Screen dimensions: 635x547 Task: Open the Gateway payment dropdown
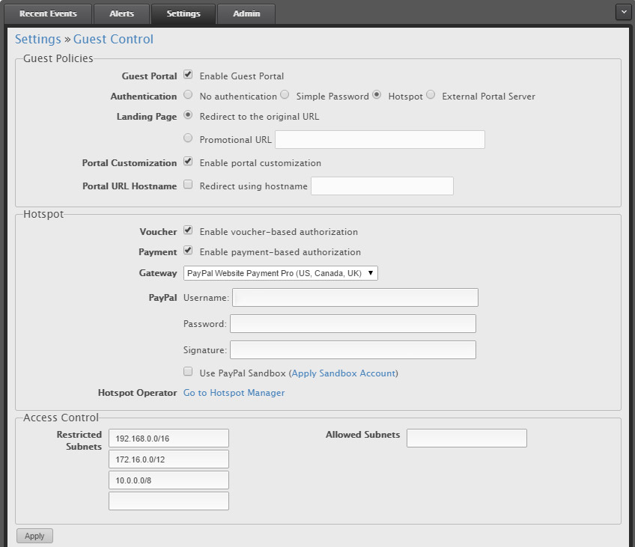280,273
